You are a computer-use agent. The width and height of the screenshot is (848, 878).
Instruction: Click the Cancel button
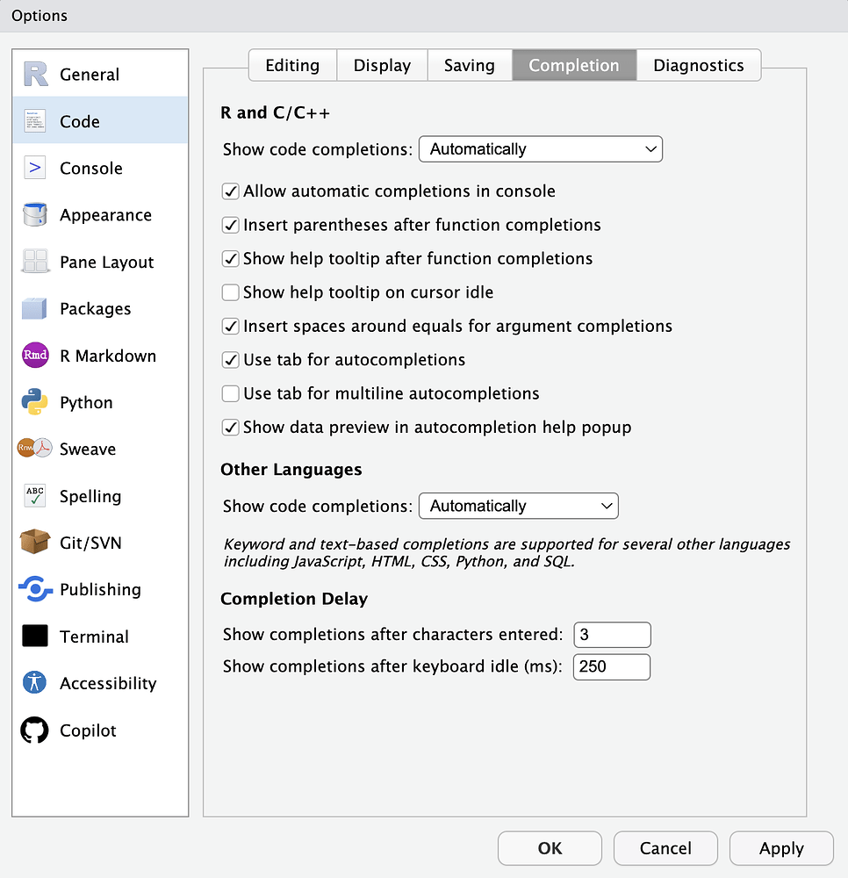pyautogui.click(x=665, y=848)
